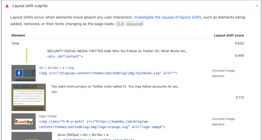Viewport: 262px width, 140px height.
Task: Click the "Layout shift score" column header
Action: click(229, 35)
